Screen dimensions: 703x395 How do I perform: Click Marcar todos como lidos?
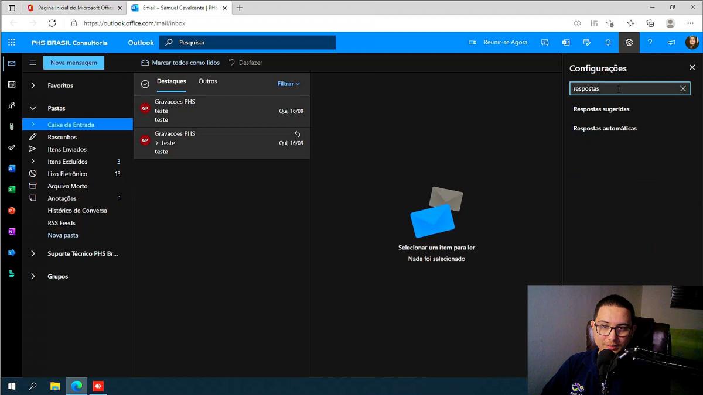[x=180, y=63]
